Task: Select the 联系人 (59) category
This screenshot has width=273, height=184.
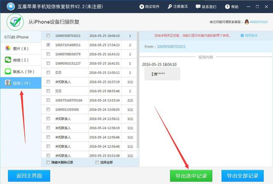Action: [x=21, y=72]
